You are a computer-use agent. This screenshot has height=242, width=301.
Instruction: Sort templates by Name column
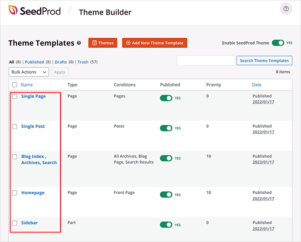coord(27,85)
